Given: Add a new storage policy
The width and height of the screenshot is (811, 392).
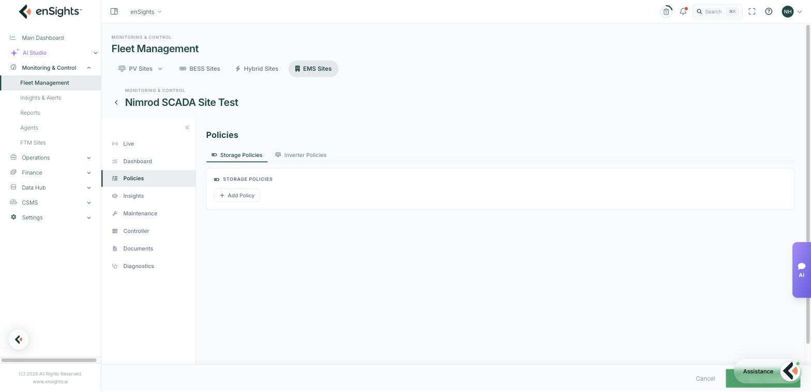Looking at the screenshot, I should 237,195.
